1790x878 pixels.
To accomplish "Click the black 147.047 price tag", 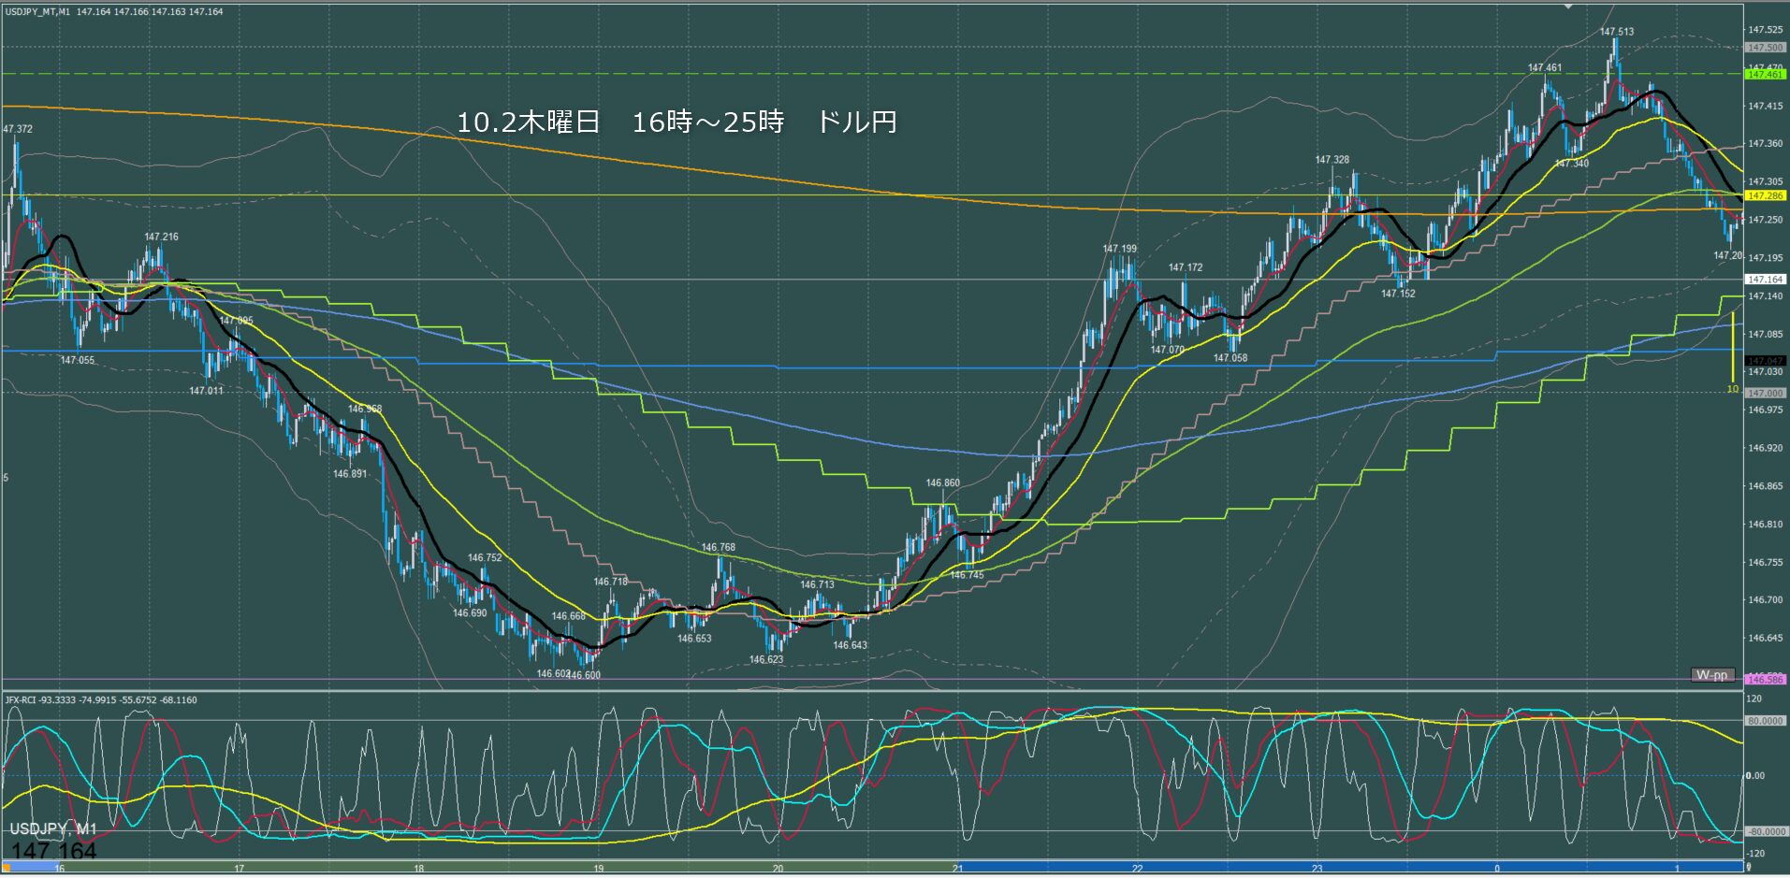I will tap(1765, 360).
